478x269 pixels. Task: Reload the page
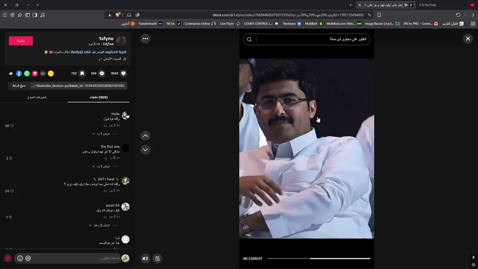[458, 15]
